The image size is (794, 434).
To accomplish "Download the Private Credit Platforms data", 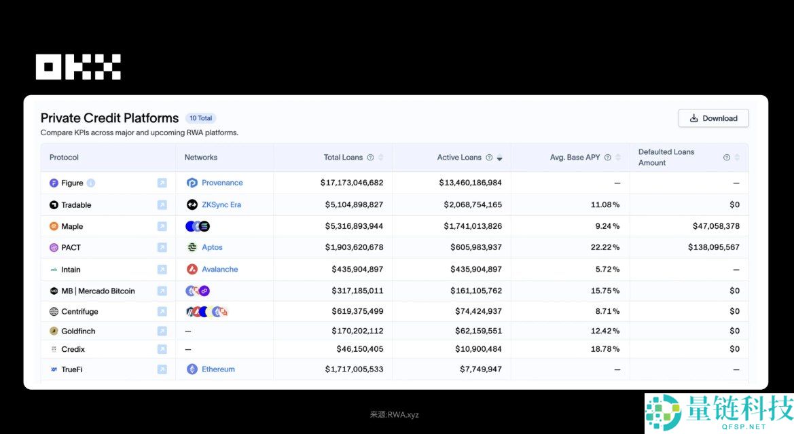I will coord(713,118).
